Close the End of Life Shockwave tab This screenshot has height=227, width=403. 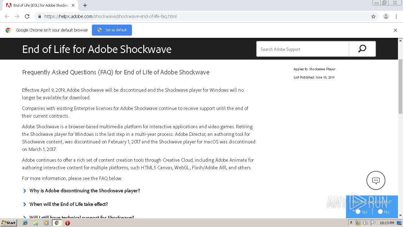click(x=73, y=5)
